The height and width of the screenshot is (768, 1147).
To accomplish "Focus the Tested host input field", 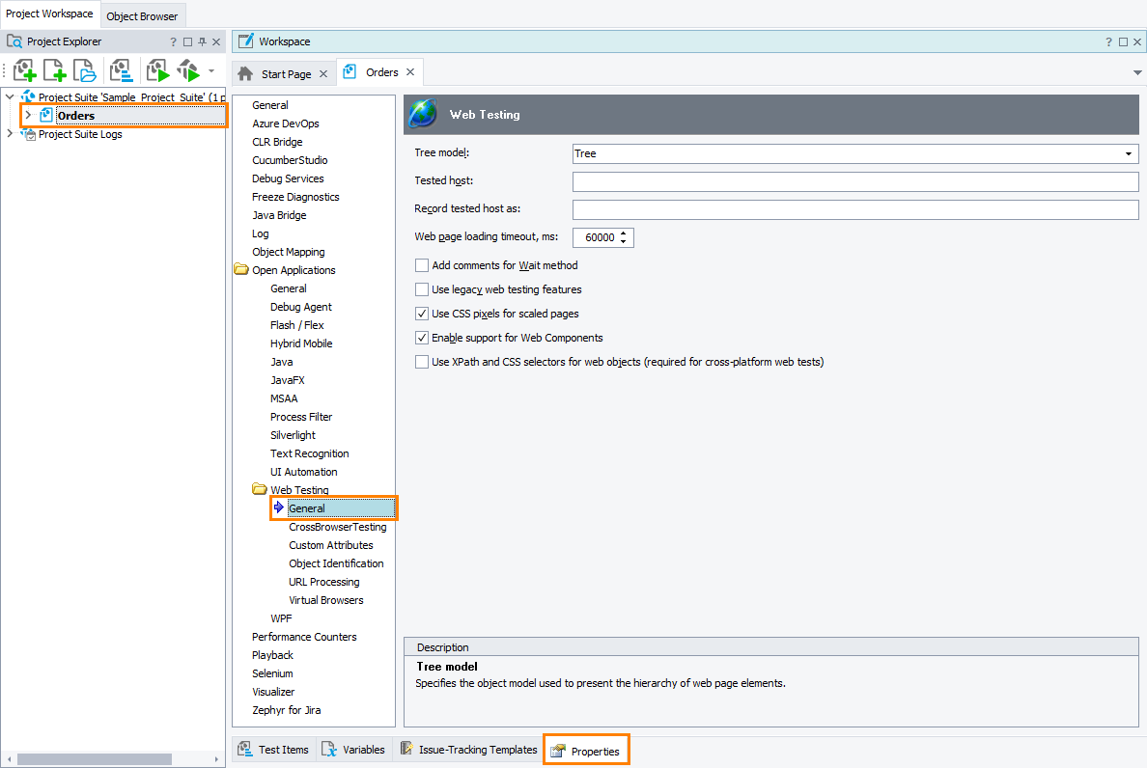I will (x=855, y=181).
